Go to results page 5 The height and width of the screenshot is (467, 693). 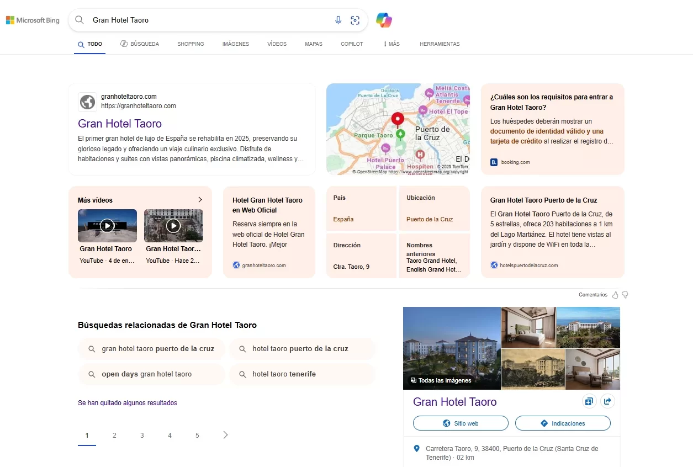[x=197, y=436]
